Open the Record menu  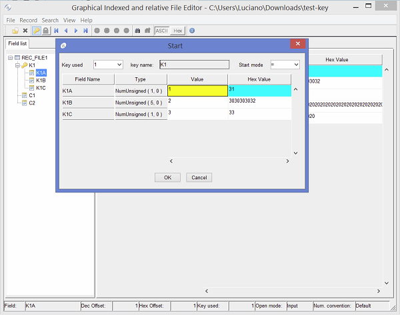click(x=28, y=20)
